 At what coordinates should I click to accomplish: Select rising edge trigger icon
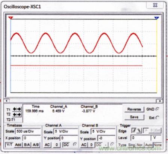(x=134, y=131)
